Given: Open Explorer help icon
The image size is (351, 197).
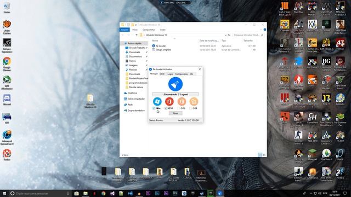Looking at the screenshot, I should tap(265, 30).
